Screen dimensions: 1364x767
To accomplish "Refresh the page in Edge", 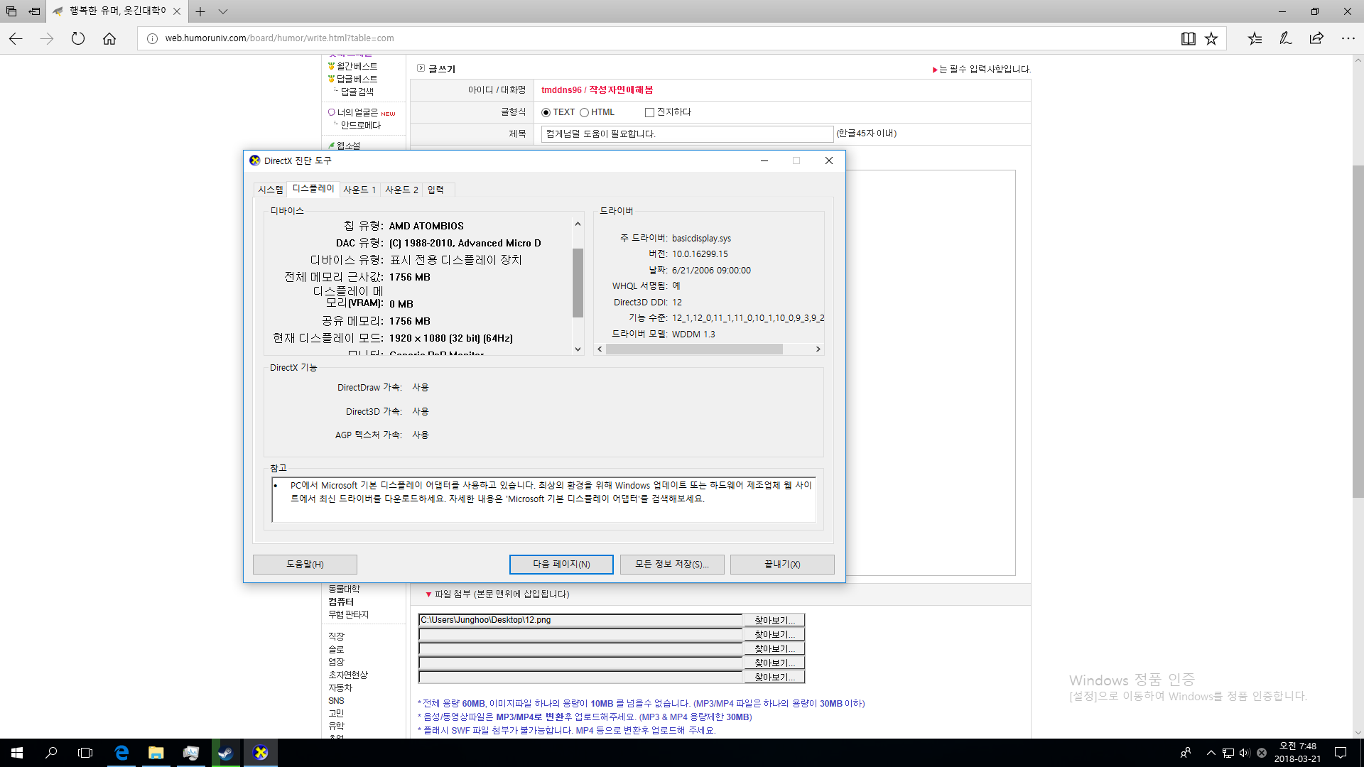I will pyautogui.click(x=78, y=38).
